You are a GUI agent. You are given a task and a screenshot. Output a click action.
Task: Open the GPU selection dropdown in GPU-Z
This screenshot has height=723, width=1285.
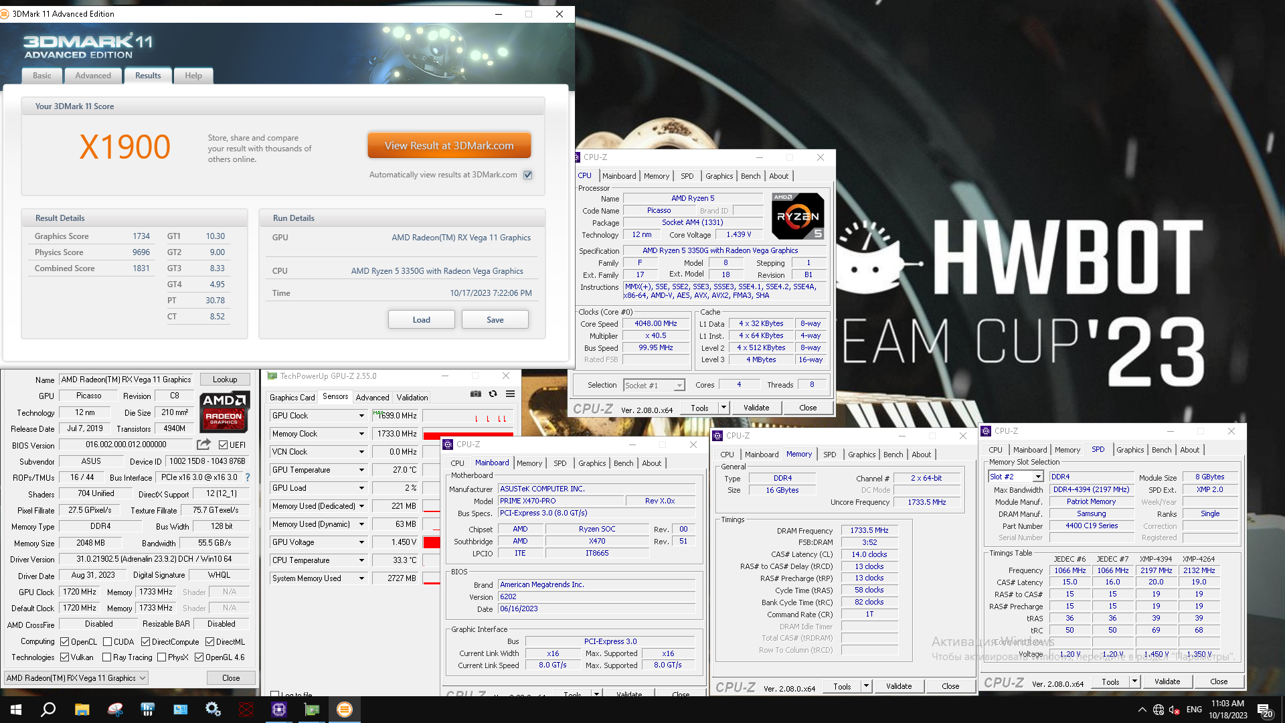coord(76,678)
